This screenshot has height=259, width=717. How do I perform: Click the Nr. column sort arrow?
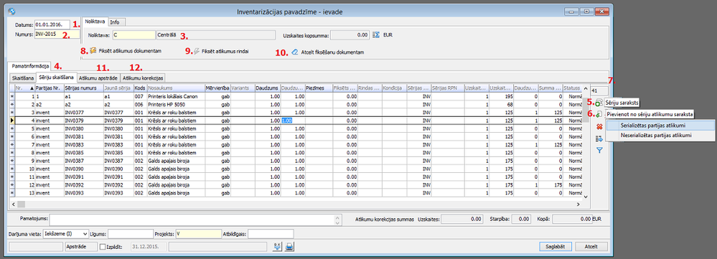[x=32, y=88]
